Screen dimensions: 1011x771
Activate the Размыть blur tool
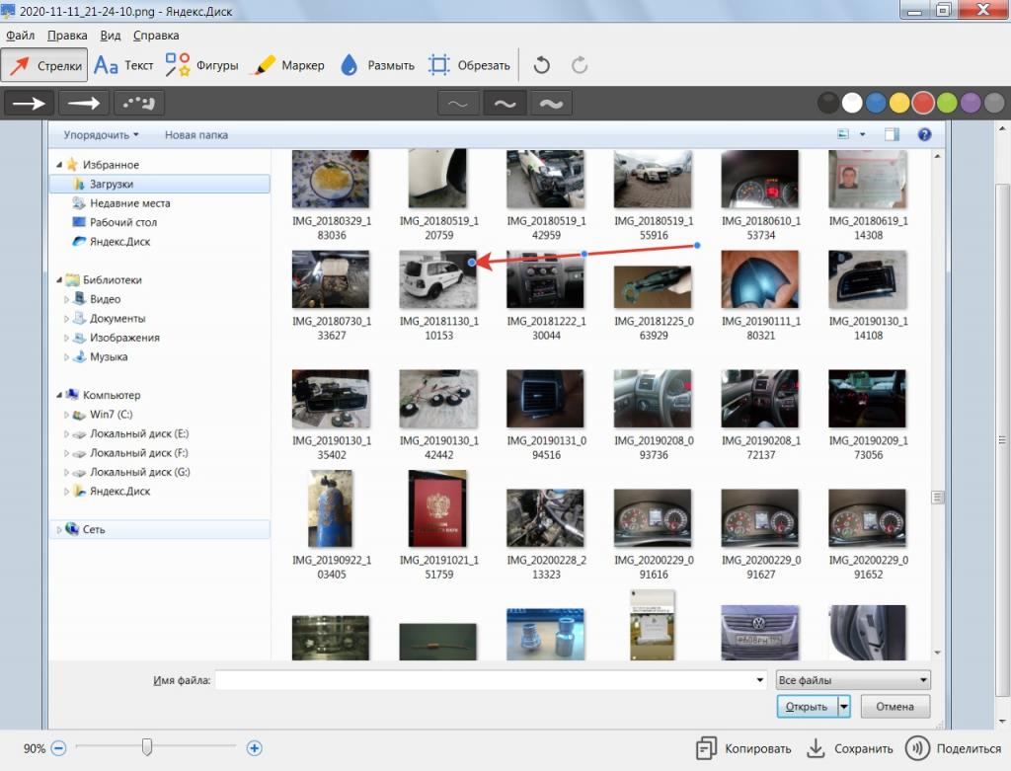pos(377,65)
